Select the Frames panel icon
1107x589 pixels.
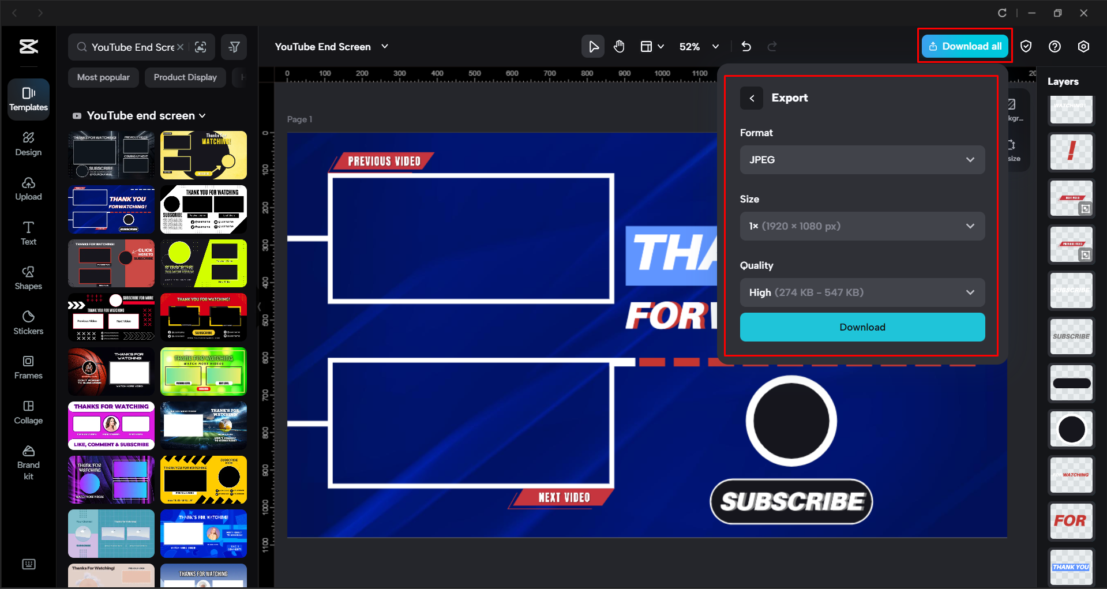coord(28,367)
